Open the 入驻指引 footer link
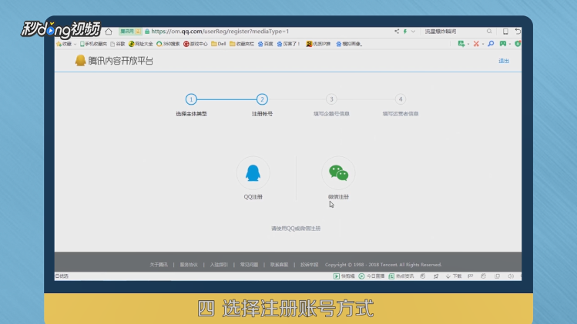577x324 pixels. tap(219, 265)
